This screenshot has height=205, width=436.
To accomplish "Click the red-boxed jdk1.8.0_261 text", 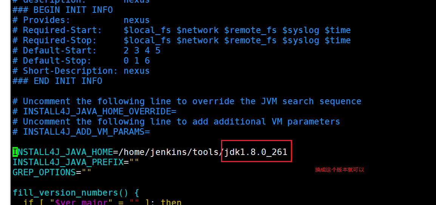I will 256,152.
